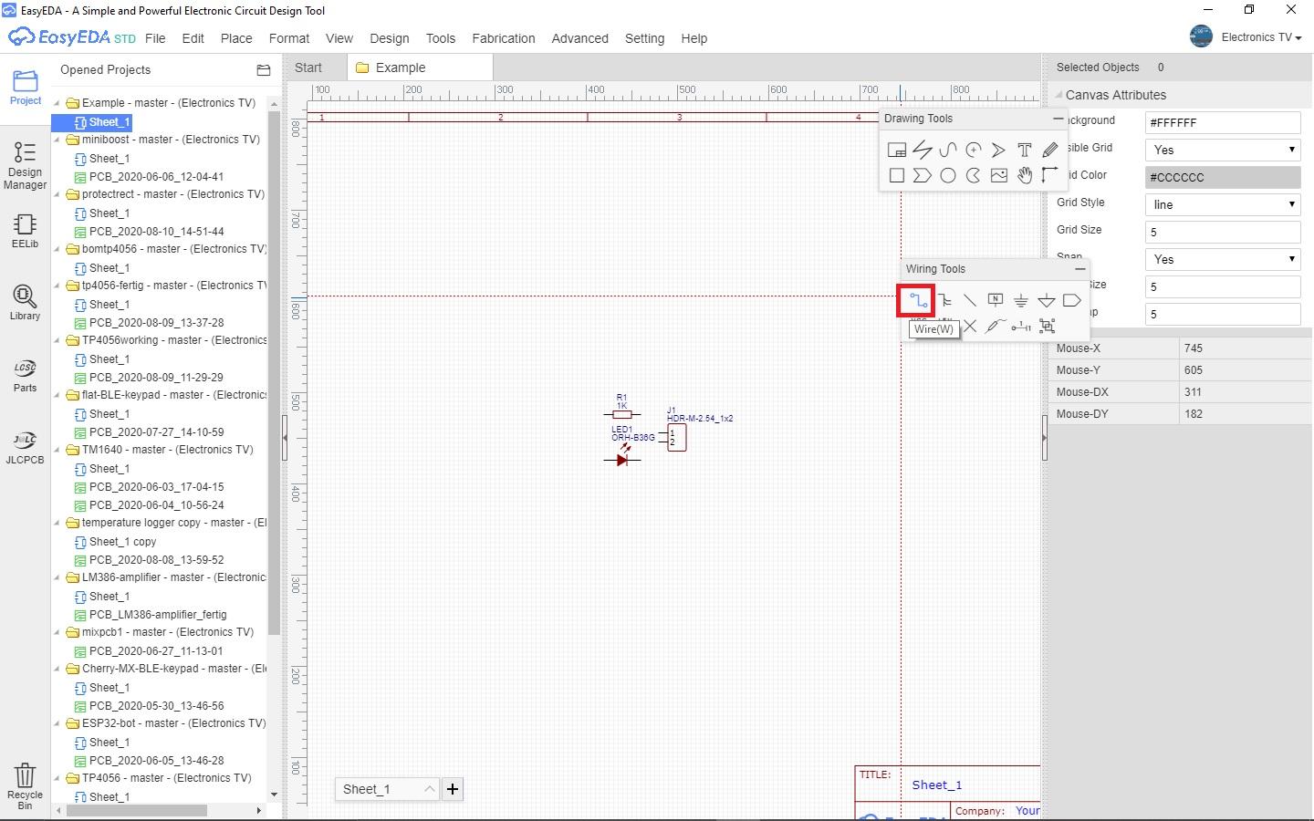Minimize the Wiring Tools palette
The height and width of the screenshot is (821, 1314).
(1080, 268)
